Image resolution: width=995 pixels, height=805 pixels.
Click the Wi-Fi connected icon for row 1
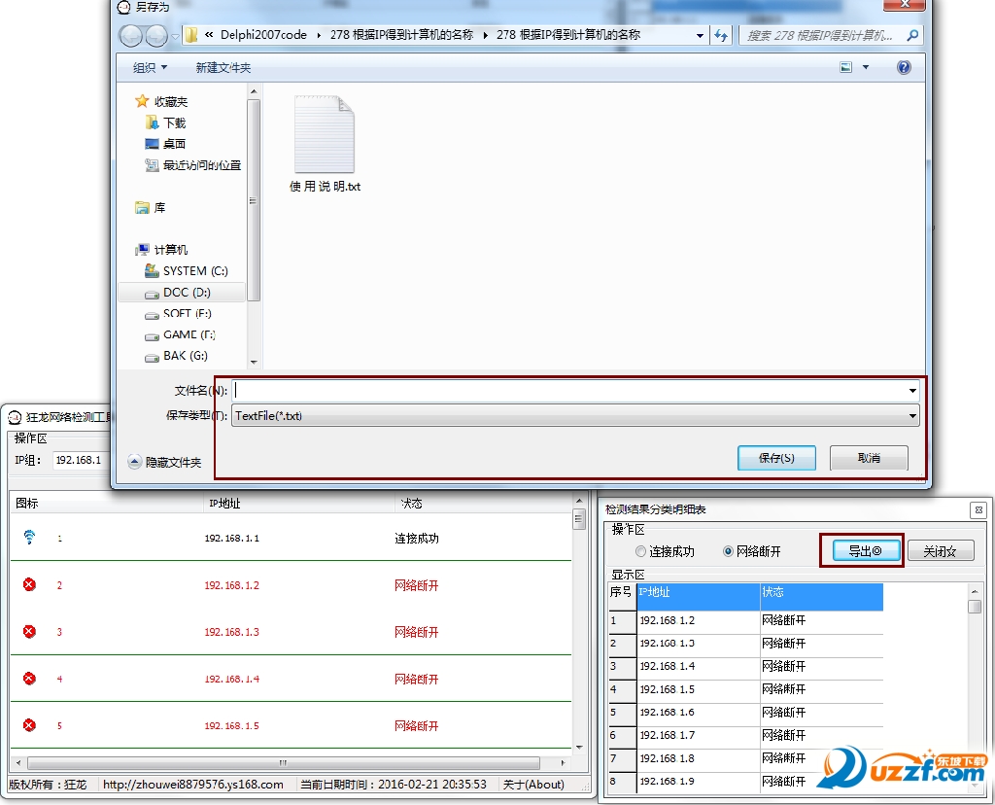[29, 537]
